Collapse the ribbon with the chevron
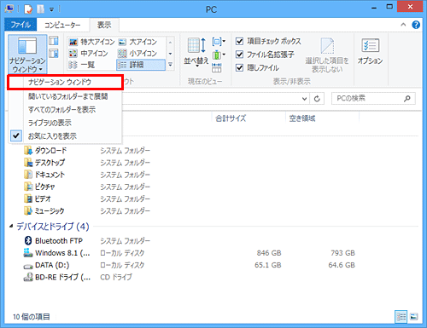The width and height of the screenshot is (427, 328). (x=403, y=25)
